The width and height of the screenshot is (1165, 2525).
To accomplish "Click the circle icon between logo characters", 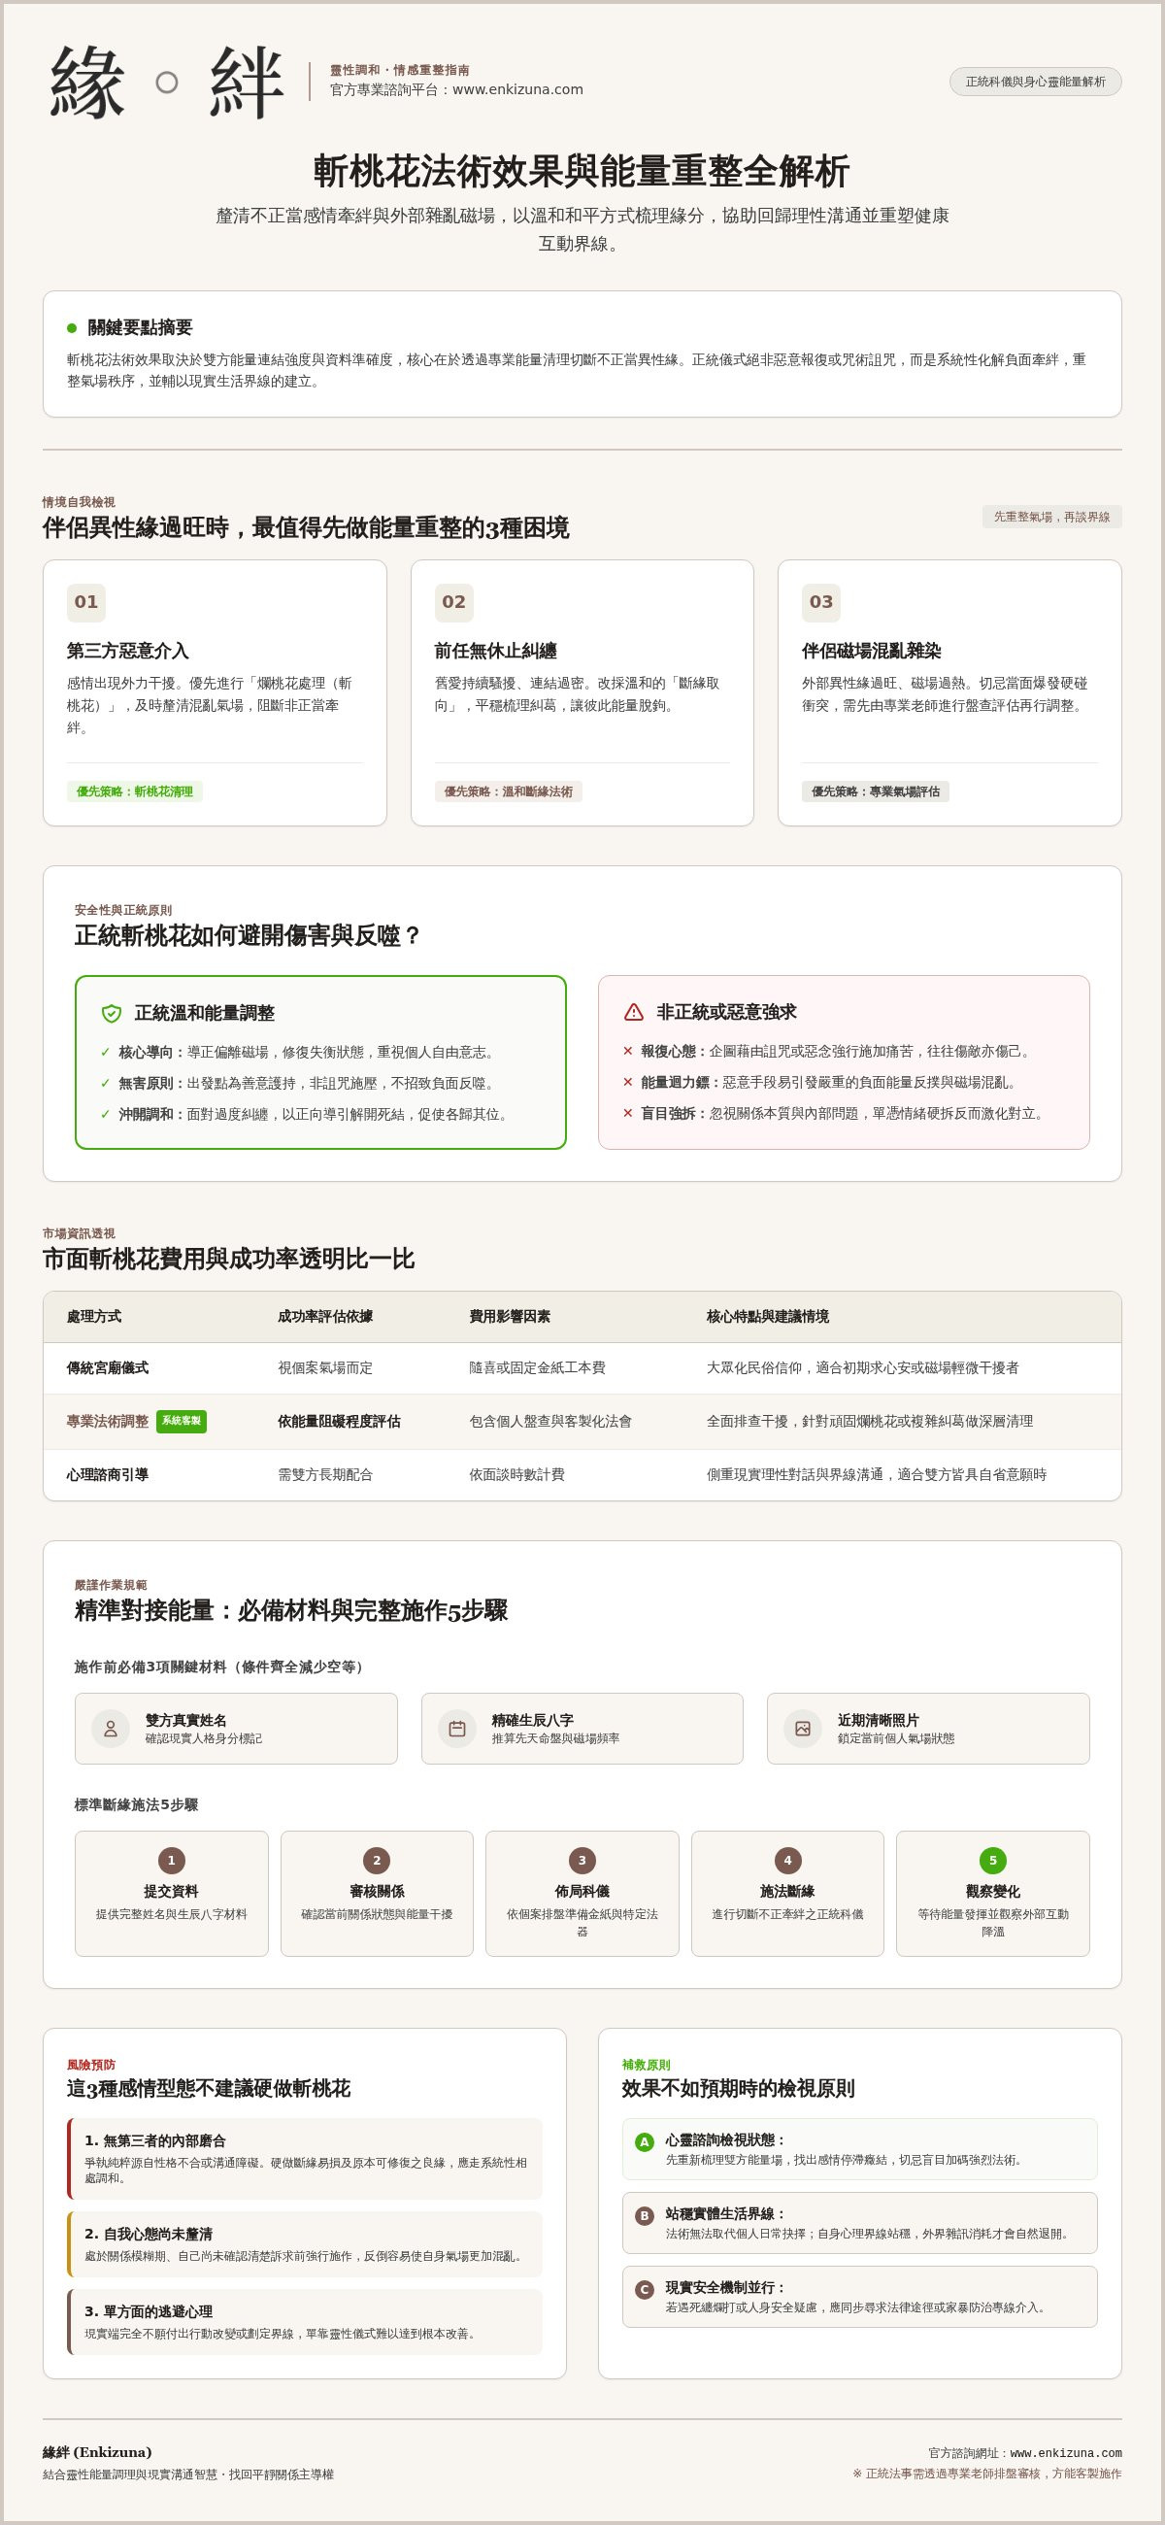I will (167, 83).
